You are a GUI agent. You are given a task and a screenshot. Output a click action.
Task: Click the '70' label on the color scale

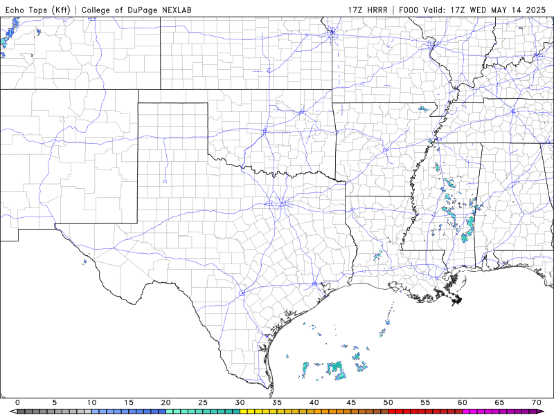[x=536, y=403]
